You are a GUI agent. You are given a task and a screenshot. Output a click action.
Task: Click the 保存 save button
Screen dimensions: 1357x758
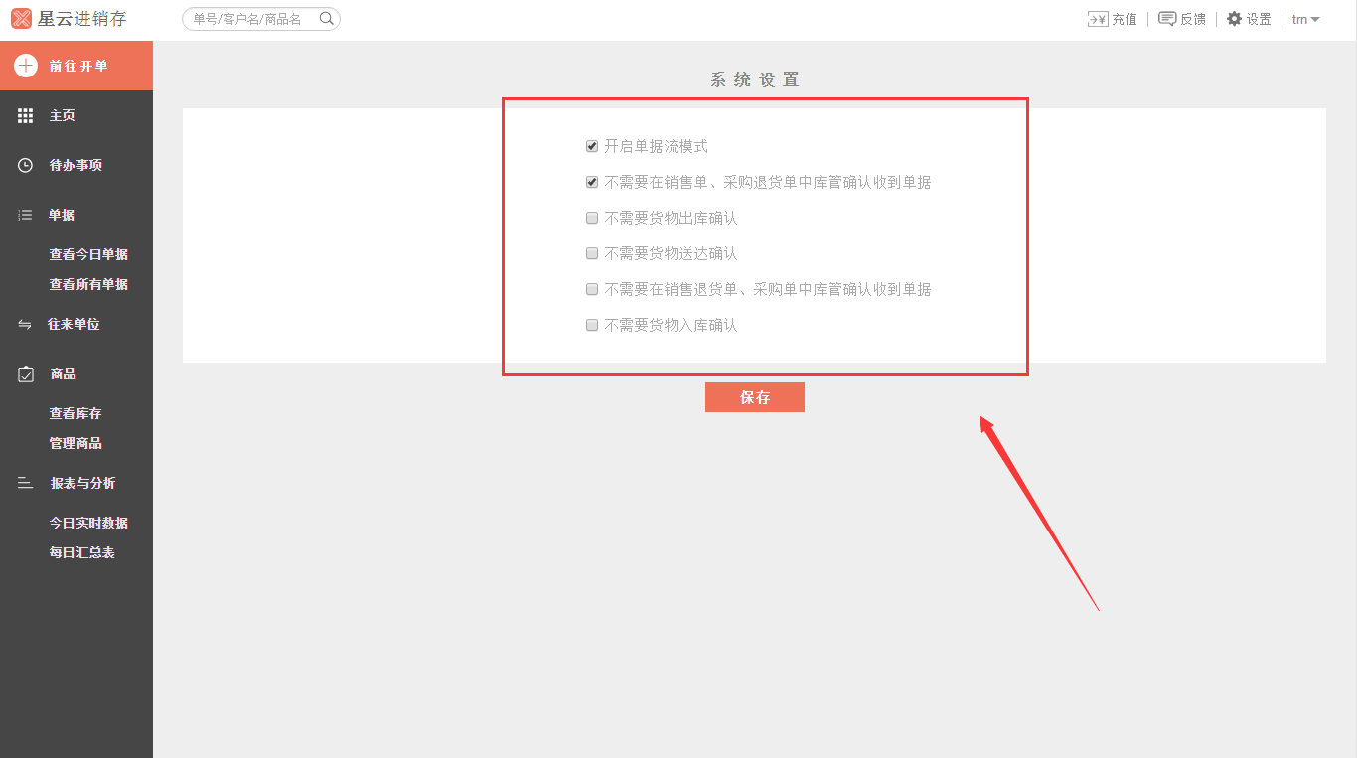pyautogui.click(x=754, y=397)
